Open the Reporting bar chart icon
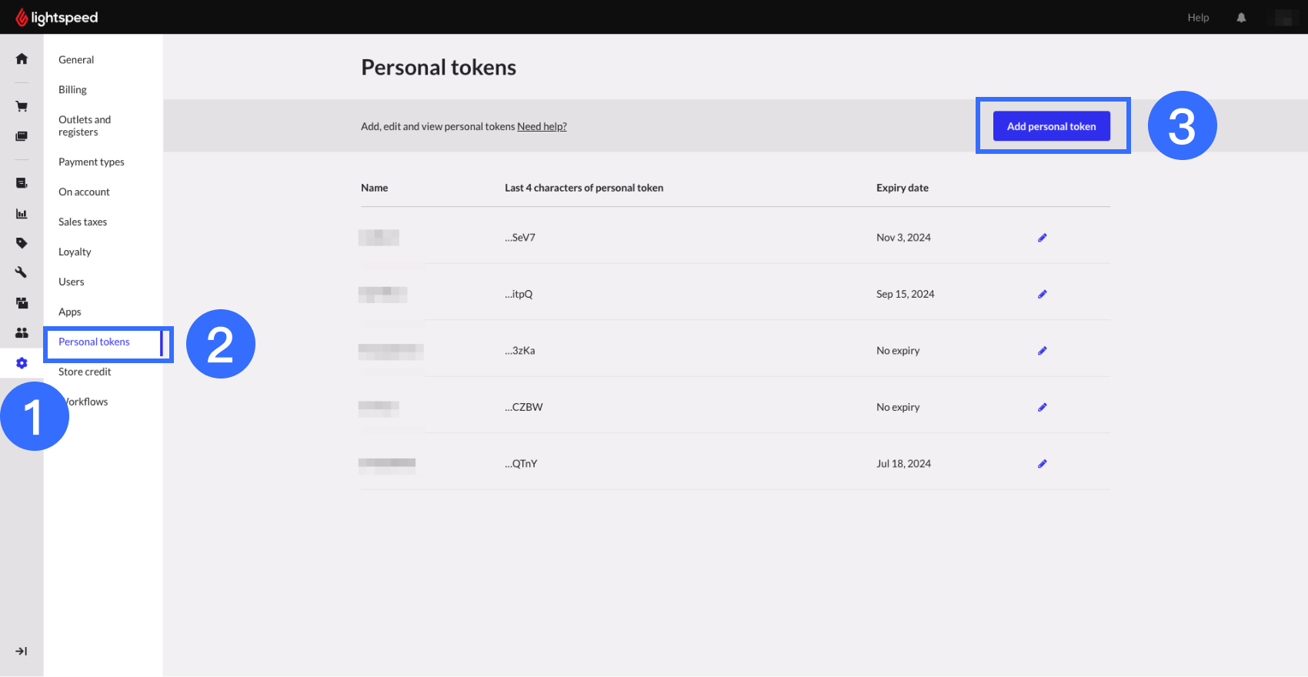This screenshot has height=677, width=1308. pos(22,214)
